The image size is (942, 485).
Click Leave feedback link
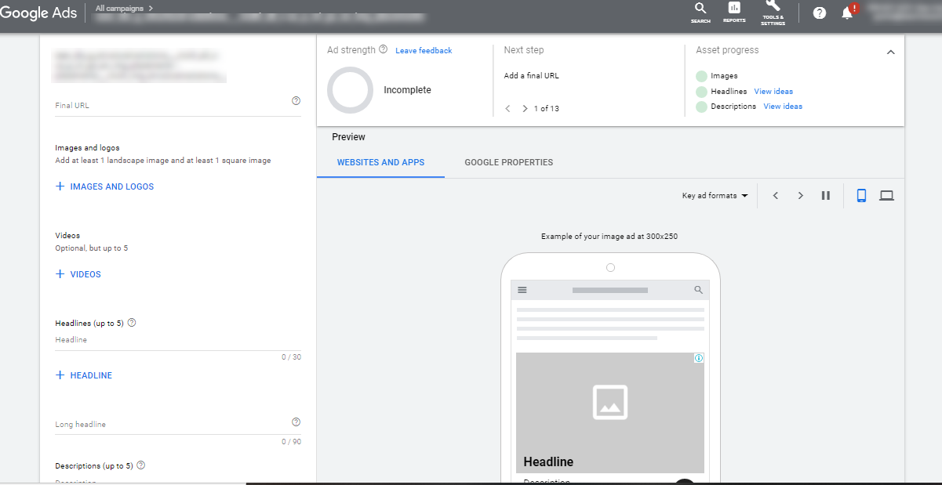coord(424,51)
